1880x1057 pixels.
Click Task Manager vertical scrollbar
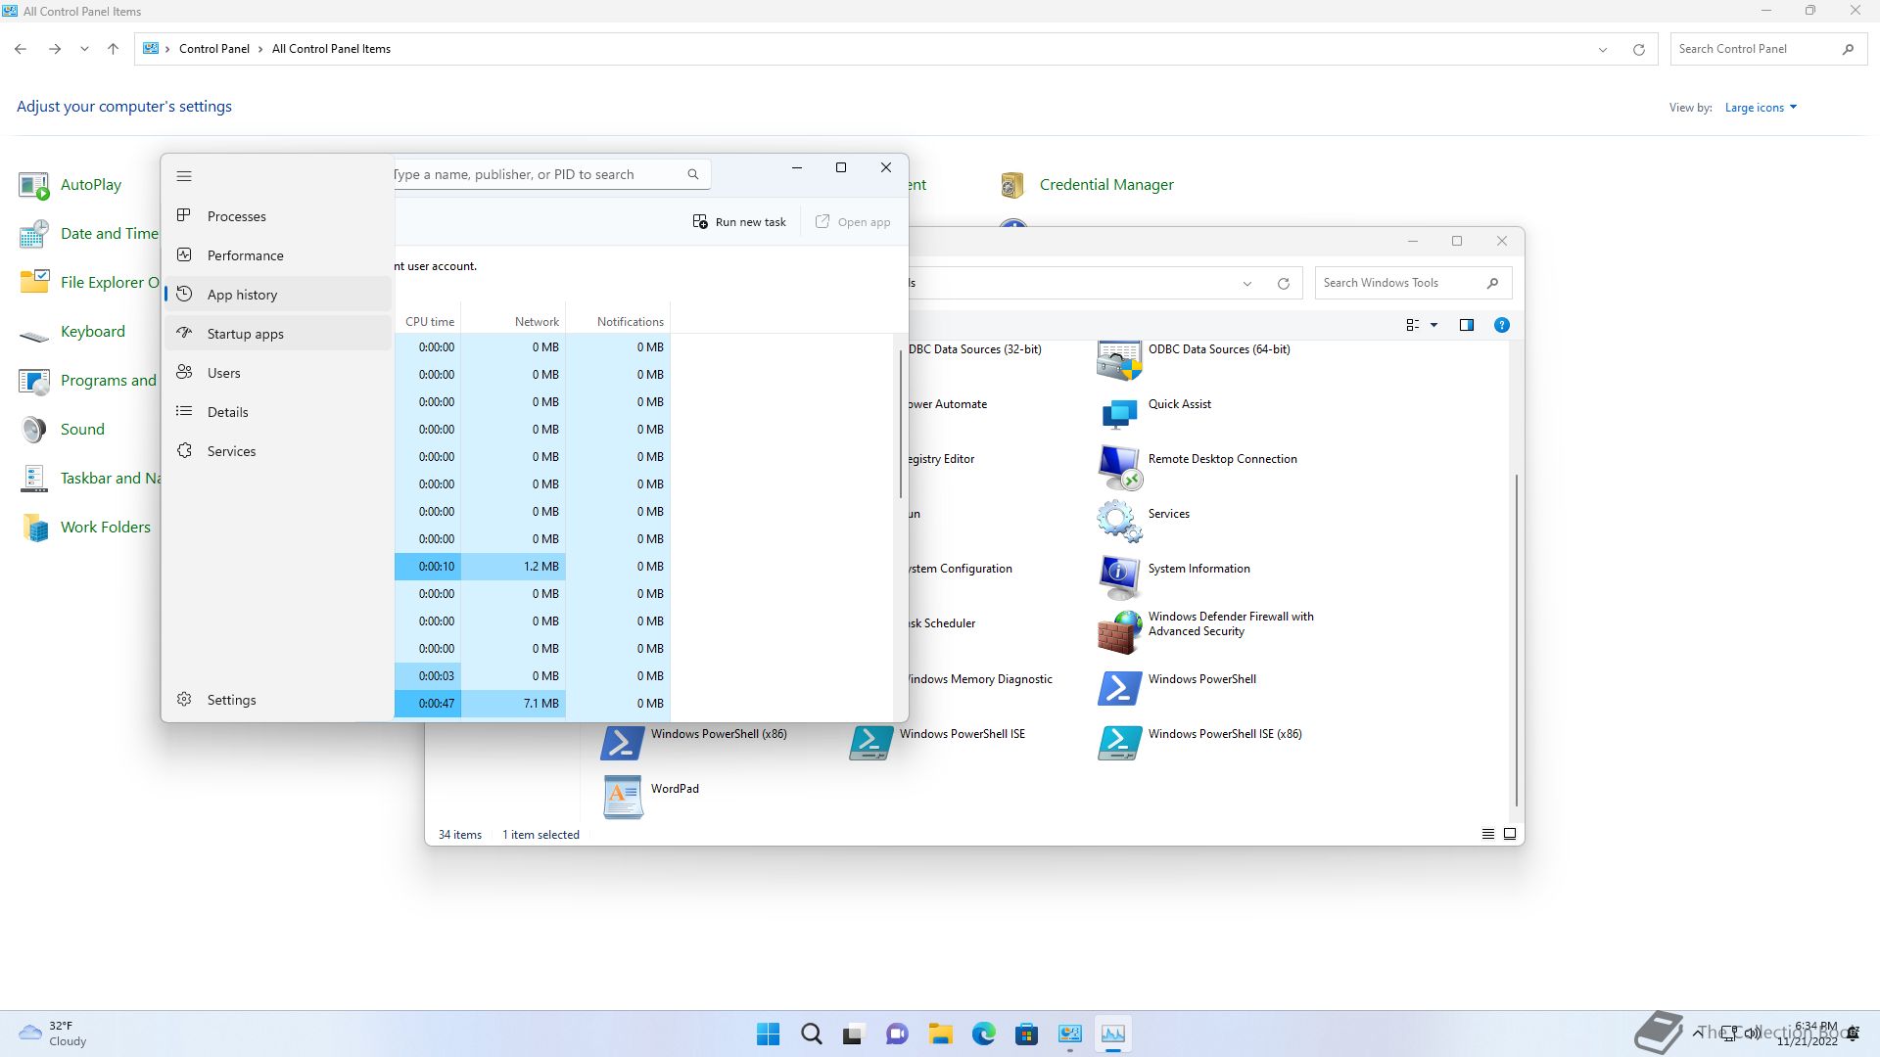pyautogui.click(x=900, y=424)
